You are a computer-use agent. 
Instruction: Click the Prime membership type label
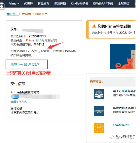(x=30, y=40)
